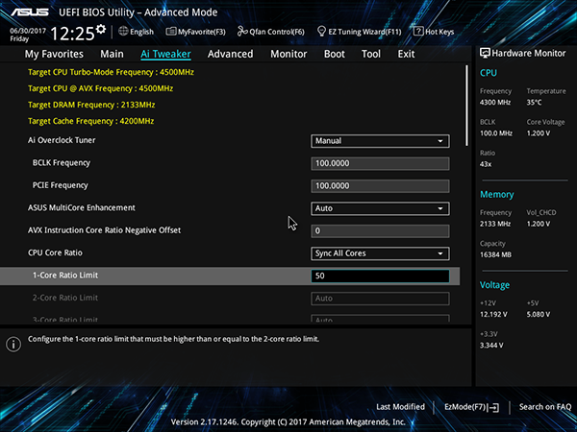Image resolution: width=577 pixels, height=432 pixels.
Task: Click the memory Capacity value 16384 MB
Action: coord(495,255)
